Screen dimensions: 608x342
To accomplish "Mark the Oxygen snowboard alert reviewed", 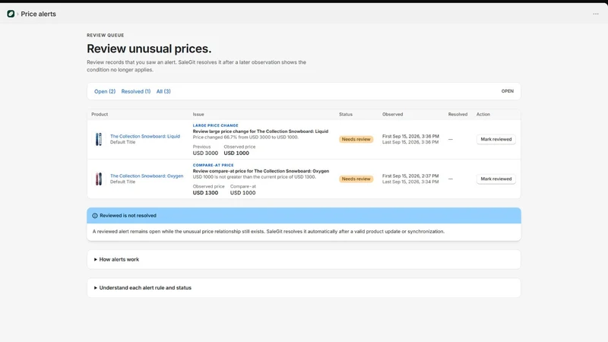I will pyautogui.click(x=496, y=179).
